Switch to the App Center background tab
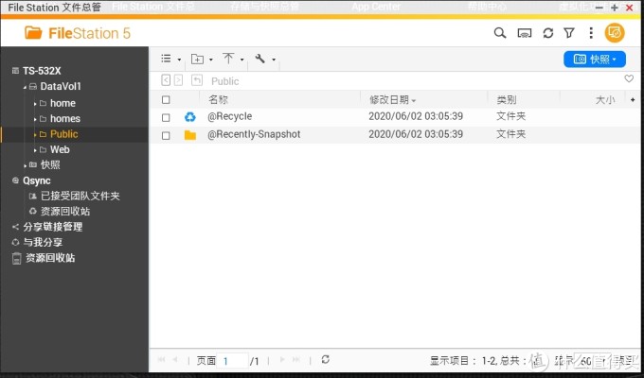This screenshot has width=644, height=378. pos(376,7)
